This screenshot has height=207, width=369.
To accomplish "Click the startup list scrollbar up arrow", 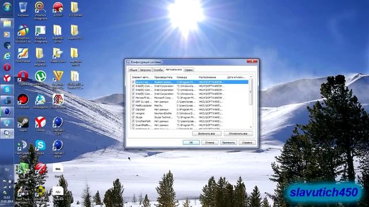I will point(251,76).
